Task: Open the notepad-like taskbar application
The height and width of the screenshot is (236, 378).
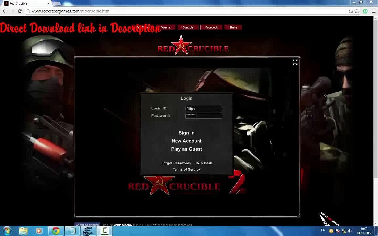Action: 72,231
